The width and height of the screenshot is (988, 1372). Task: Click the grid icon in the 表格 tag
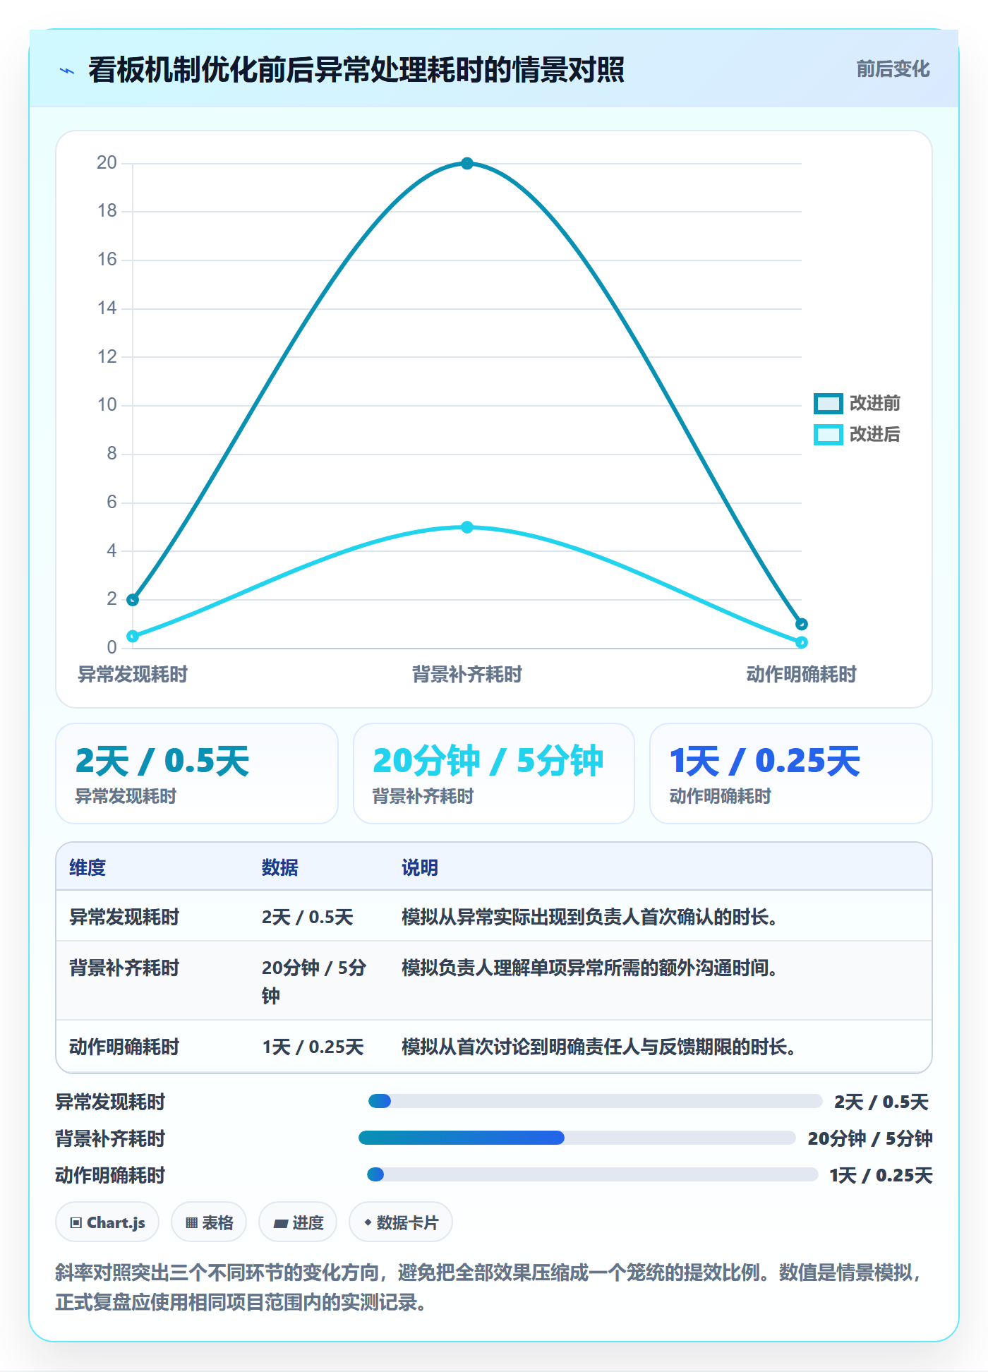click(x=191, y=1223)
